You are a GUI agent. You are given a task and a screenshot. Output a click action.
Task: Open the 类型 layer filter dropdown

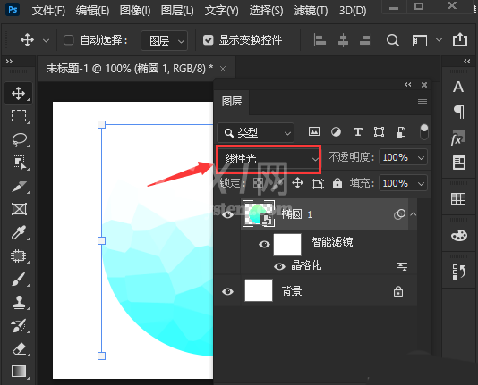pyautogui.click(x=256, y=132)
